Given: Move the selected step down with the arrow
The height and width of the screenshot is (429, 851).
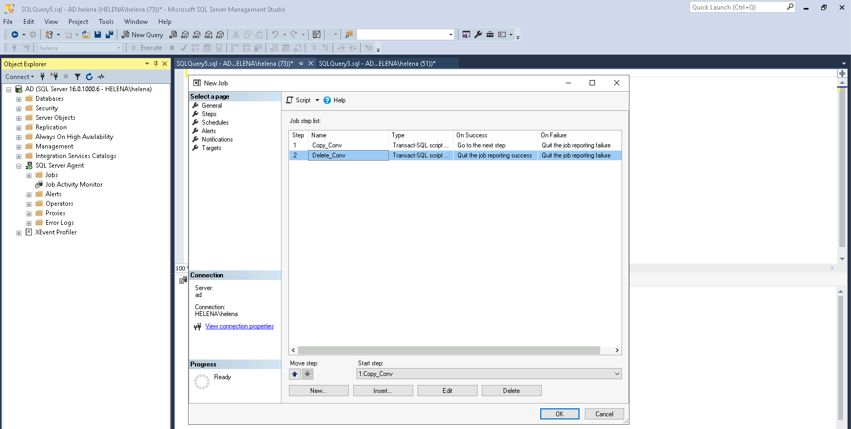Looking at the screenshot, I should coord(308,374).
